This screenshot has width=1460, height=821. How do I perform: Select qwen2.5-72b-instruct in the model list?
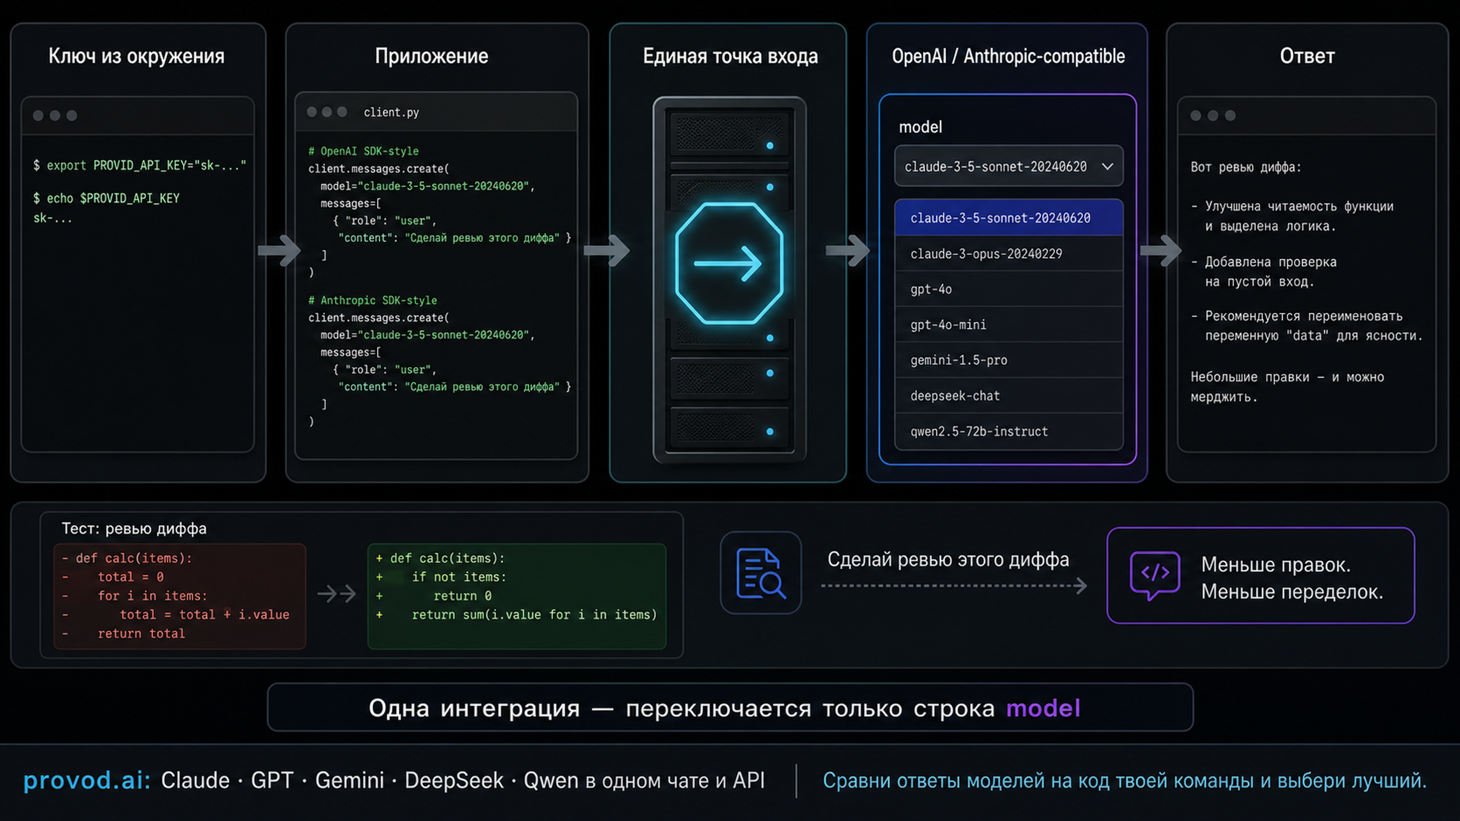coord(1009,431)
